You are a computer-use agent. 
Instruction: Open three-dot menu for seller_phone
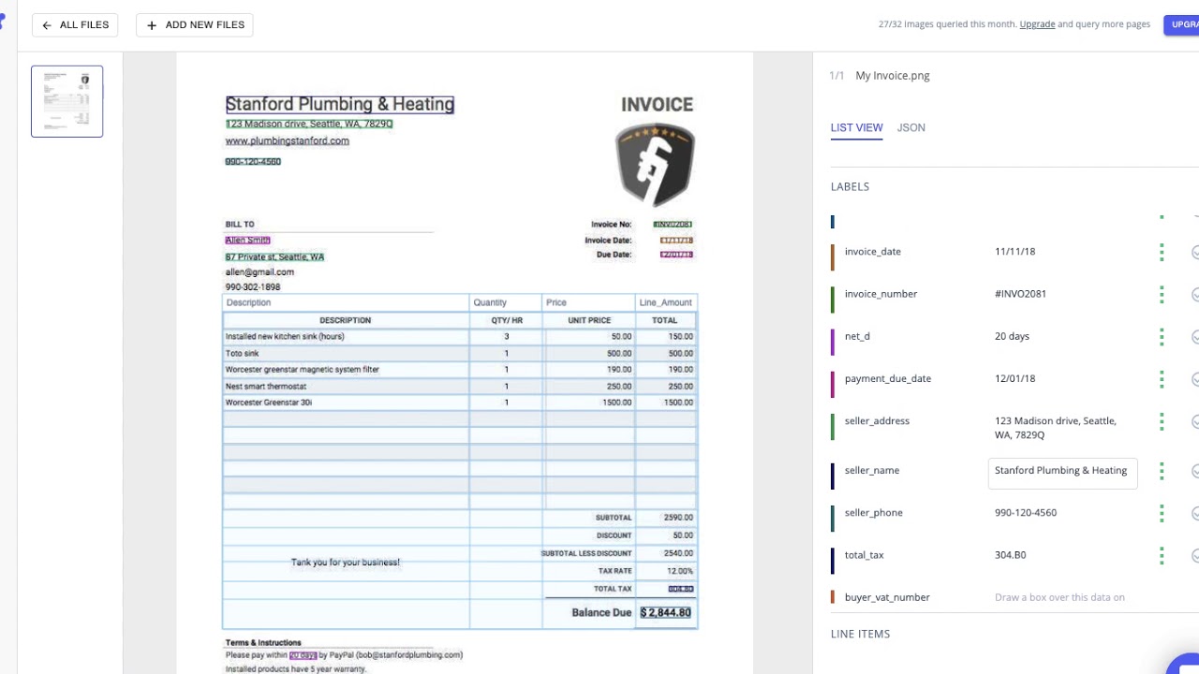1162,513
